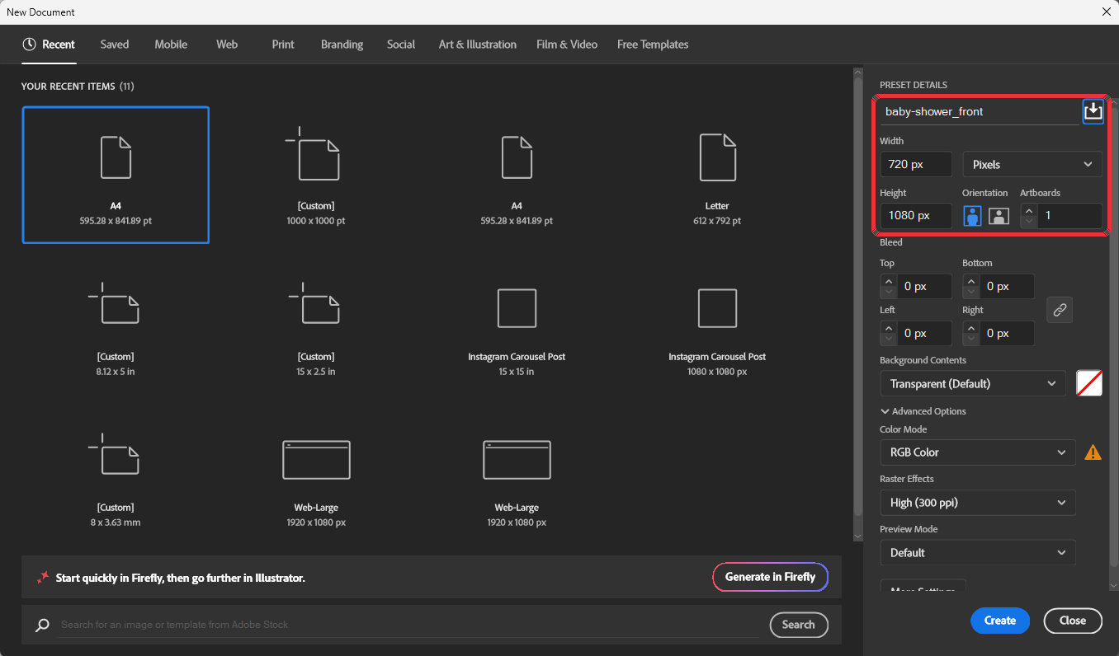This screenshot has width=1119, height=656.
Task: Select the Custom 8.12 x 5 in preset
Action: pos(116,326)
